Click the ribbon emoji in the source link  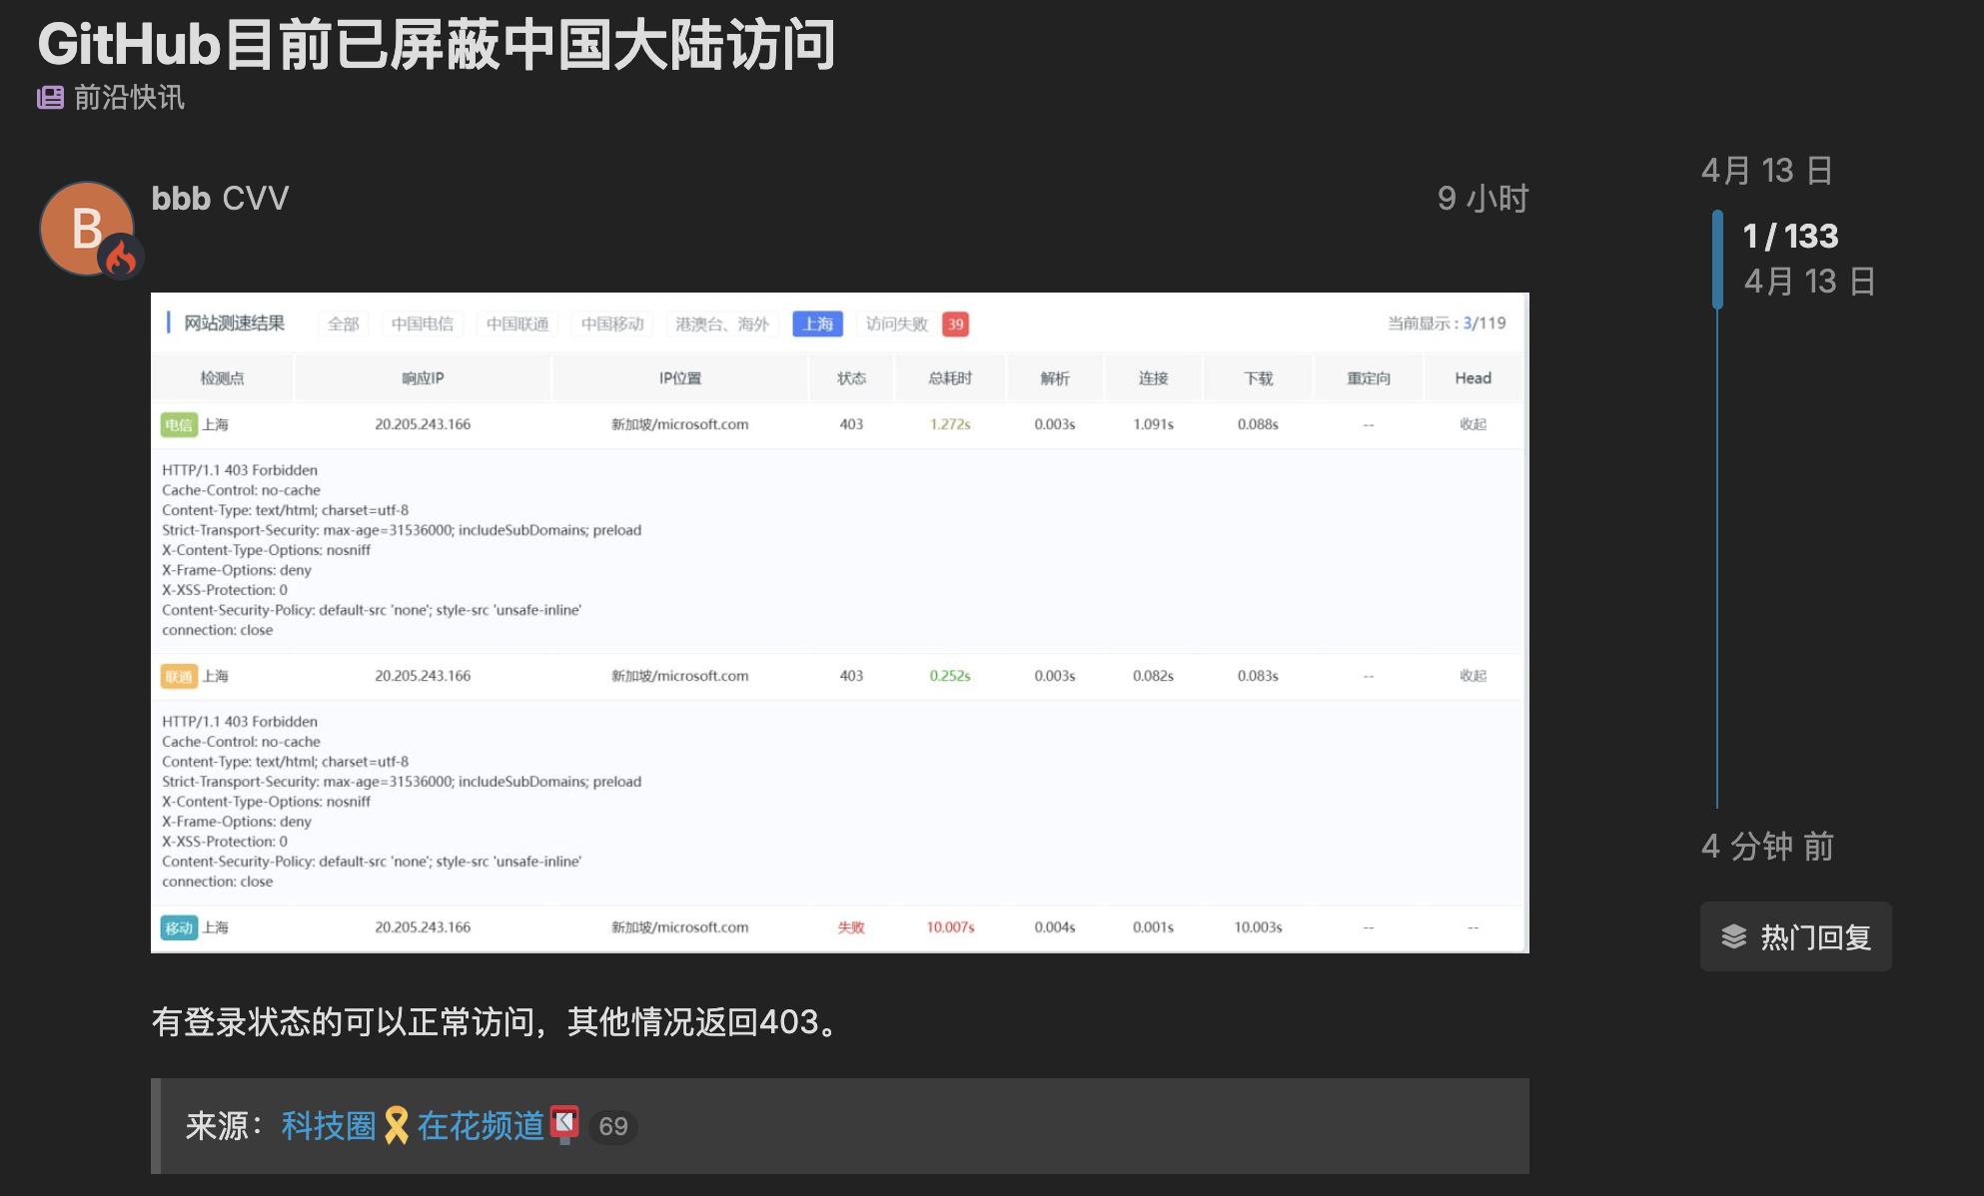397,1126
